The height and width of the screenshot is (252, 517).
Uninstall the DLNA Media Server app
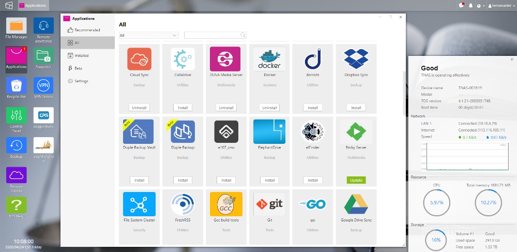tap(226, 108)
